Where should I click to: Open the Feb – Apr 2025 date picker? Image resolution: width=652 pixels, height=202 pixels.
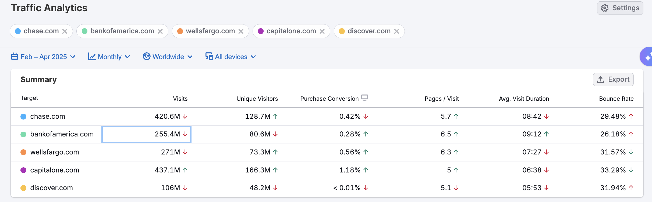pyautogui.click(x=43, y=57)
